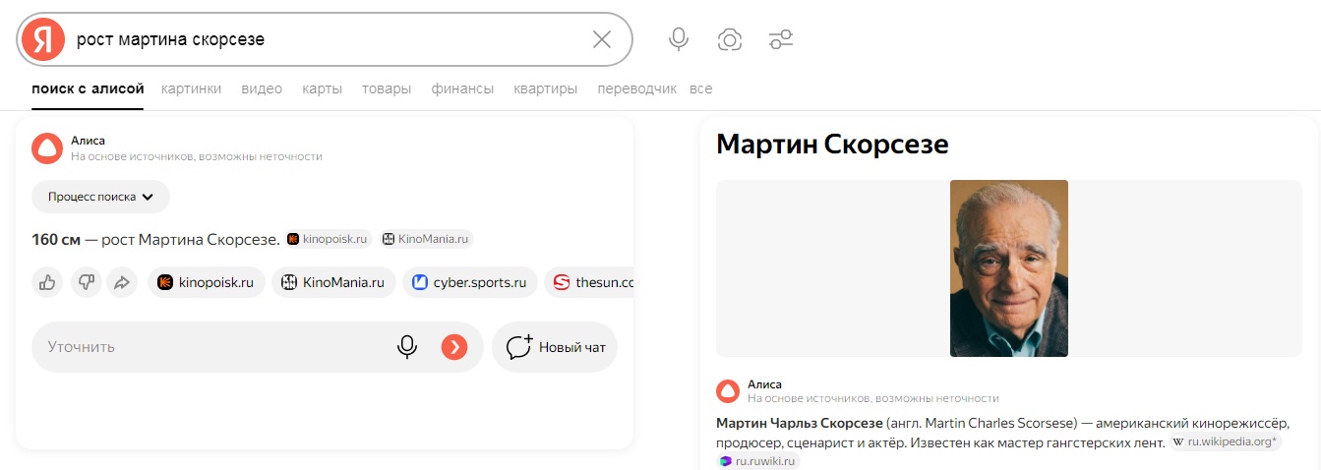Open the 'карты' tab
Viewport: 1321px width, 470px height.
pyautogui.click(x=323, y=88)
